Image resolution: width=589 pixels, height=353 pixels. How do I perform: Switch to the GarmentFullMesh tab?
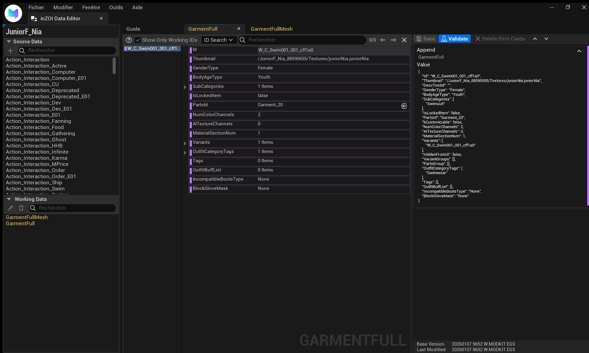coord(271,29)
